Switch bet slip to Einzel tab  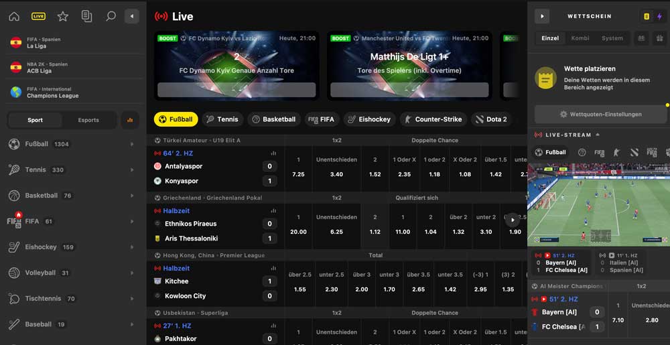(550, 38)
